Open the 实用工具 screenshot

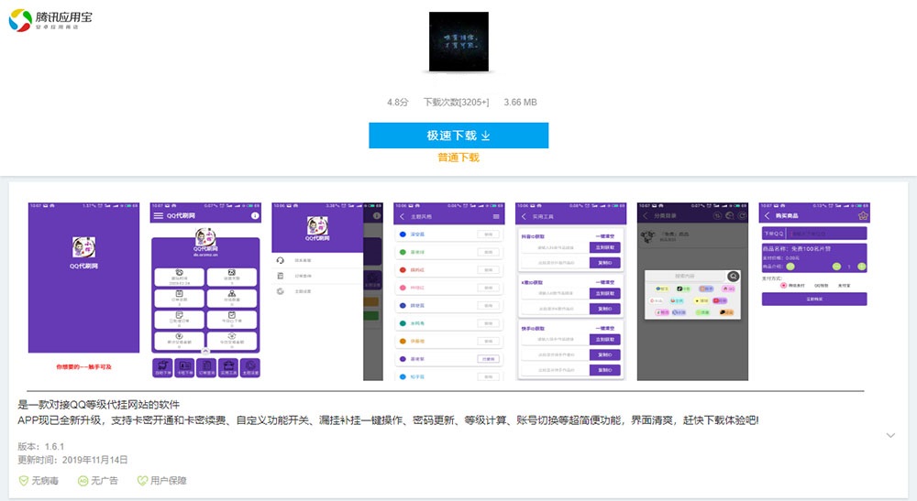pos(570,290)
